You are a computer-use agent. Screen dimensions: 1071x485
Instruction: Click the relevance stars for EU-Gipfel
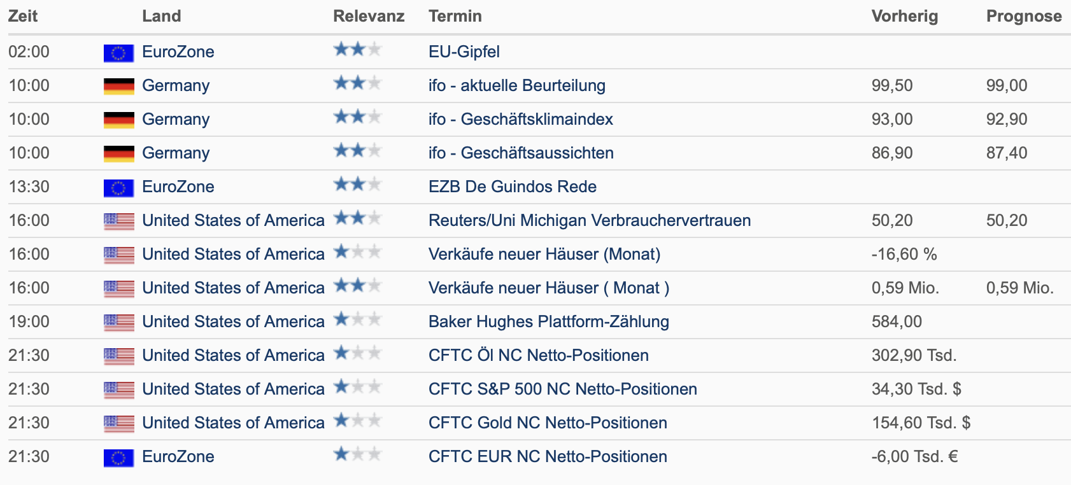(x=357, y=49)
